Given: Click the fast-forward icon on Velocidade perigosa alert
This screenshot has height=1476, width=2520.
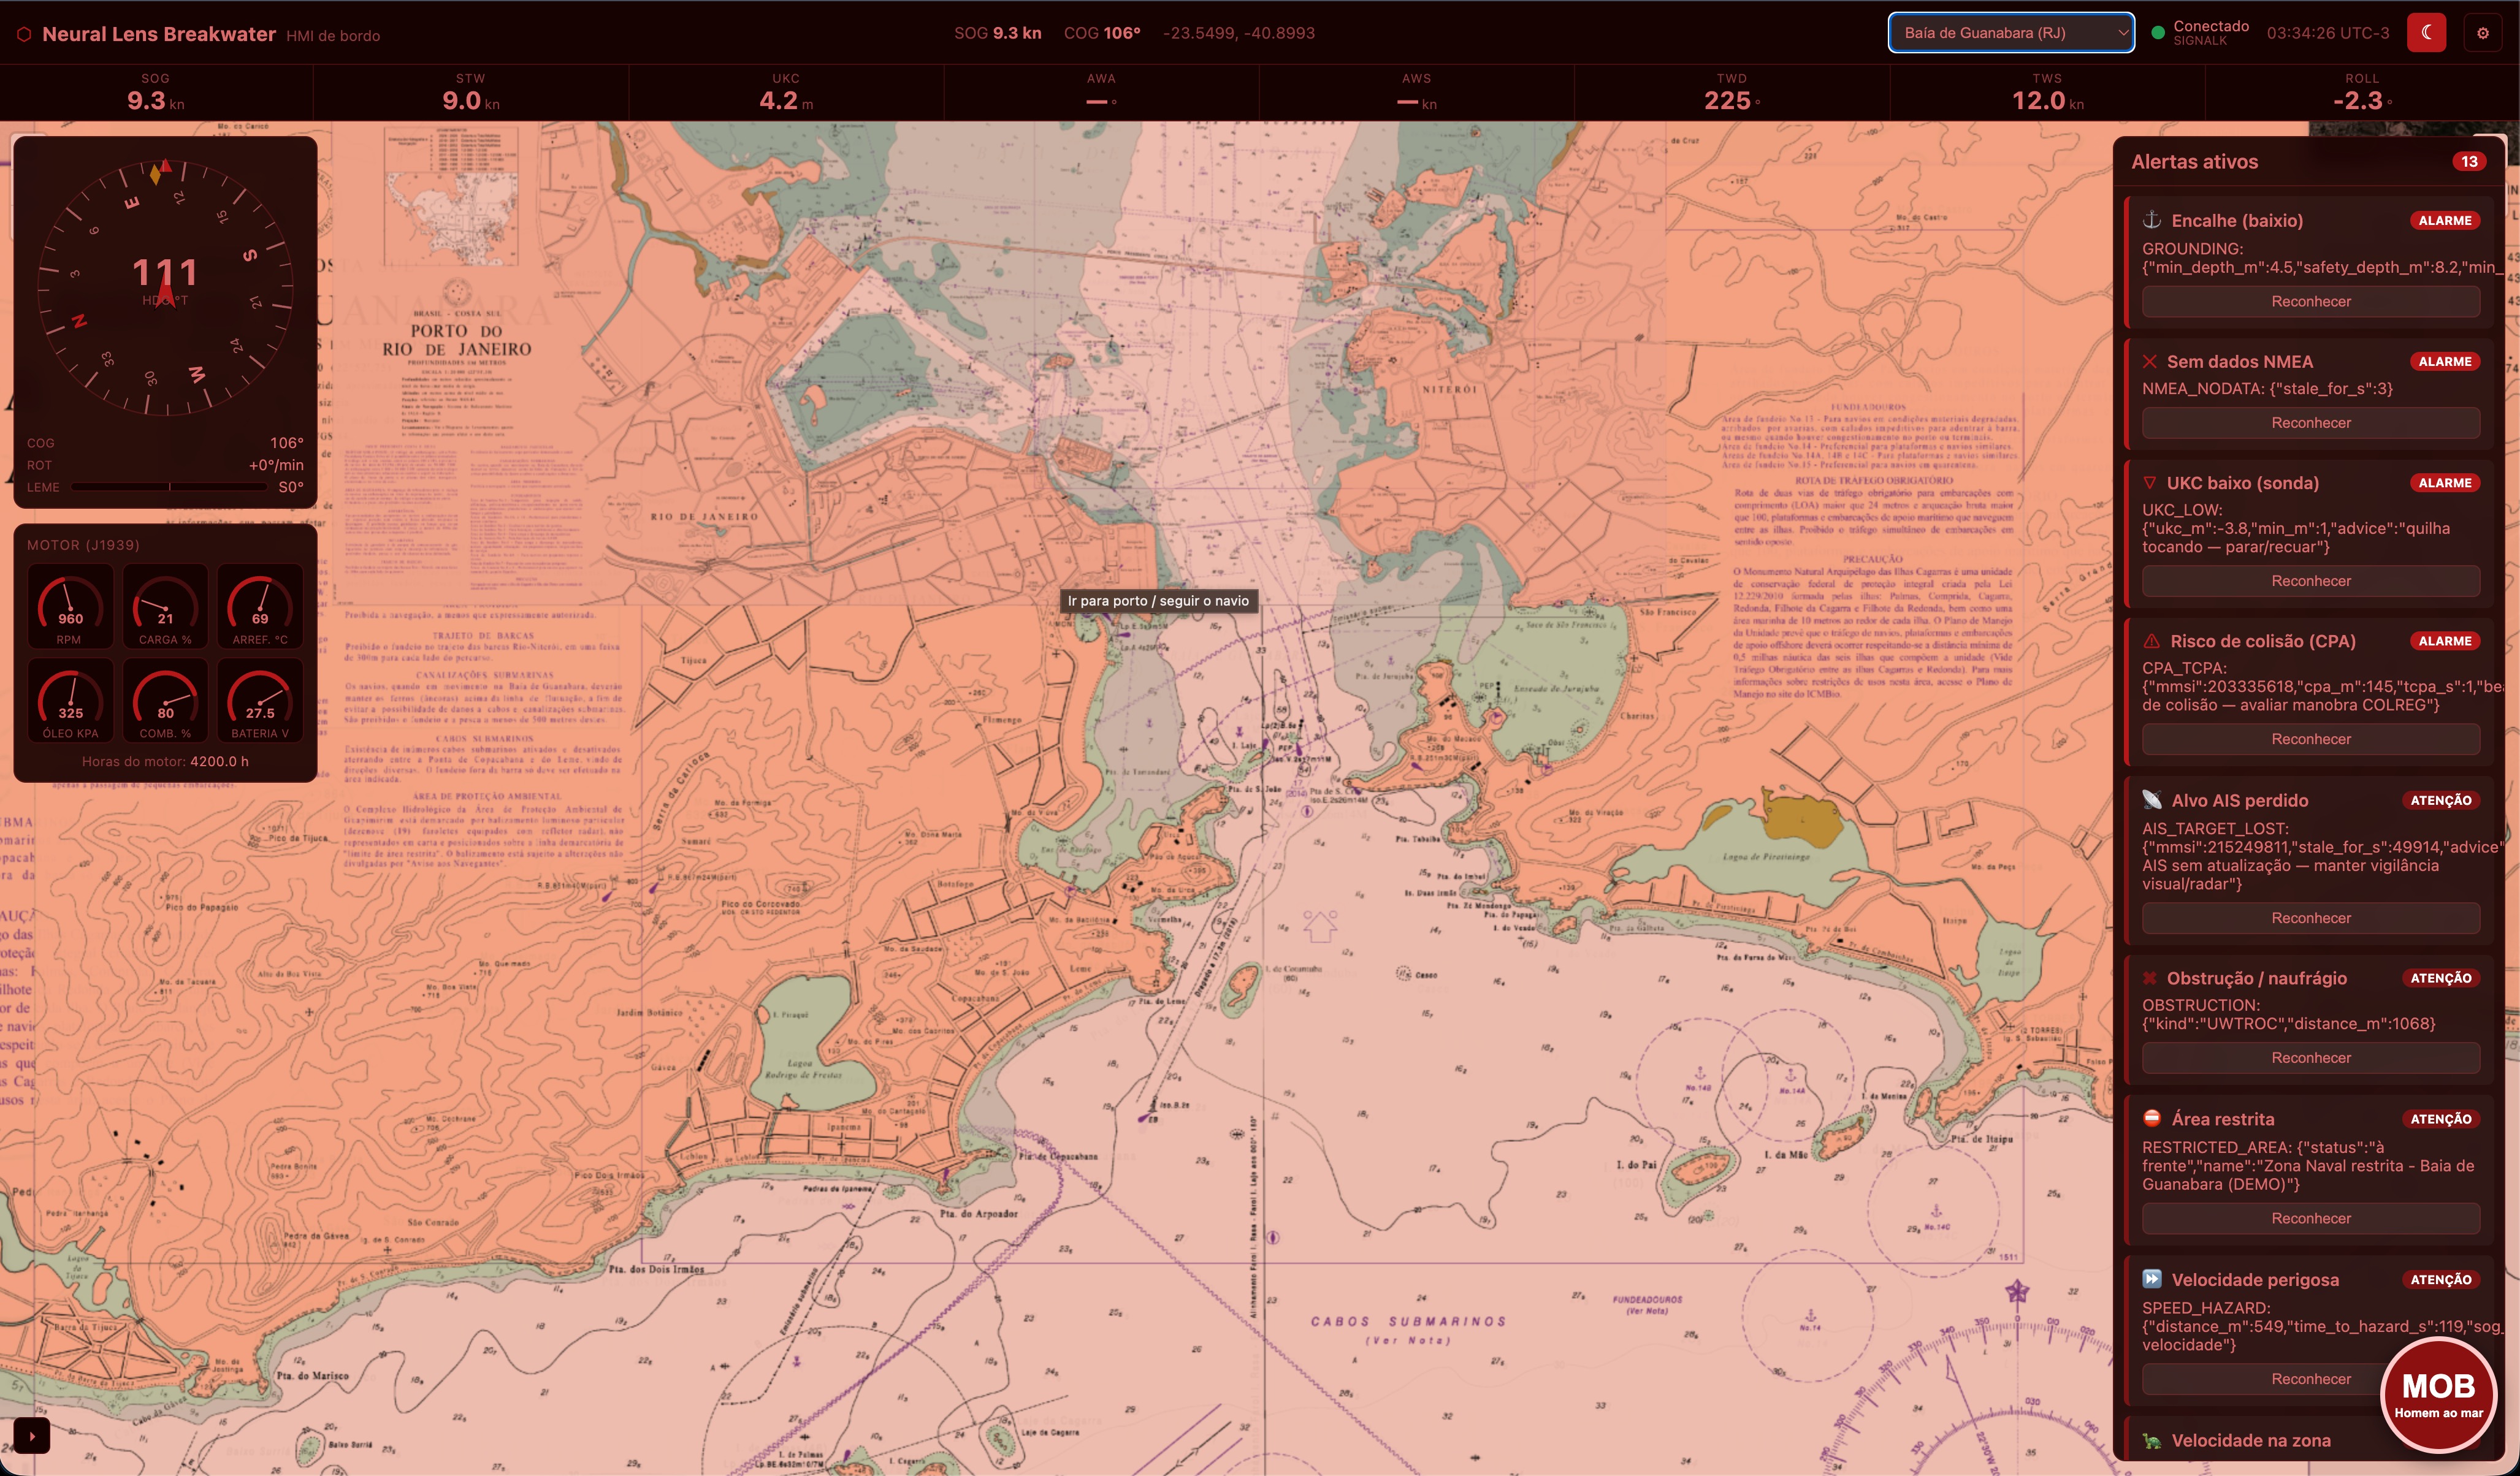Looking at the screenshot, I should (x=2152, y=1279).
